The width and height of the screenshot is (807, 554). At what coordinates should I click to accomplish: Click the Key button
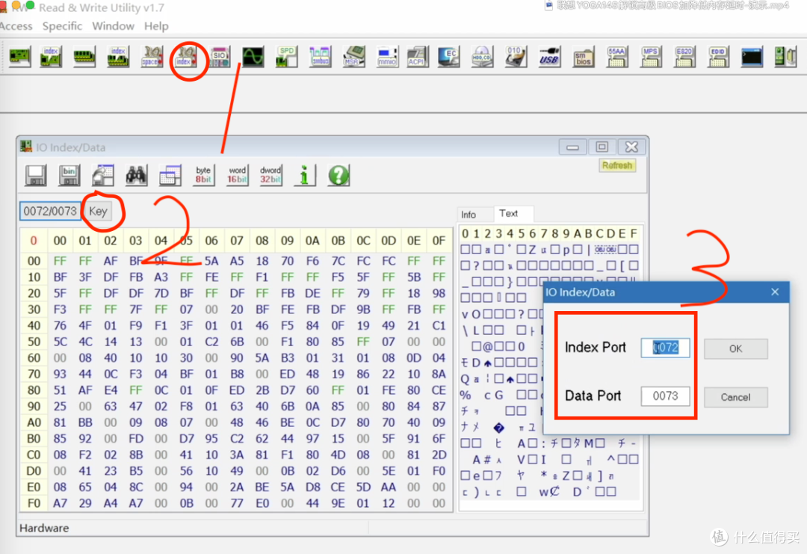pos(98,211)
